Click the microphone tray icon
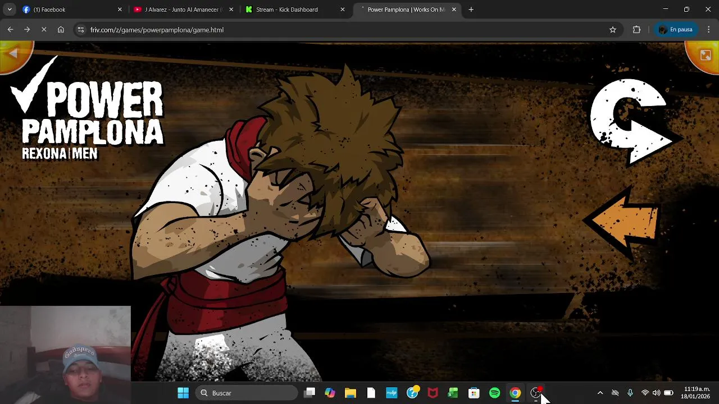 [x=630, y=393]
